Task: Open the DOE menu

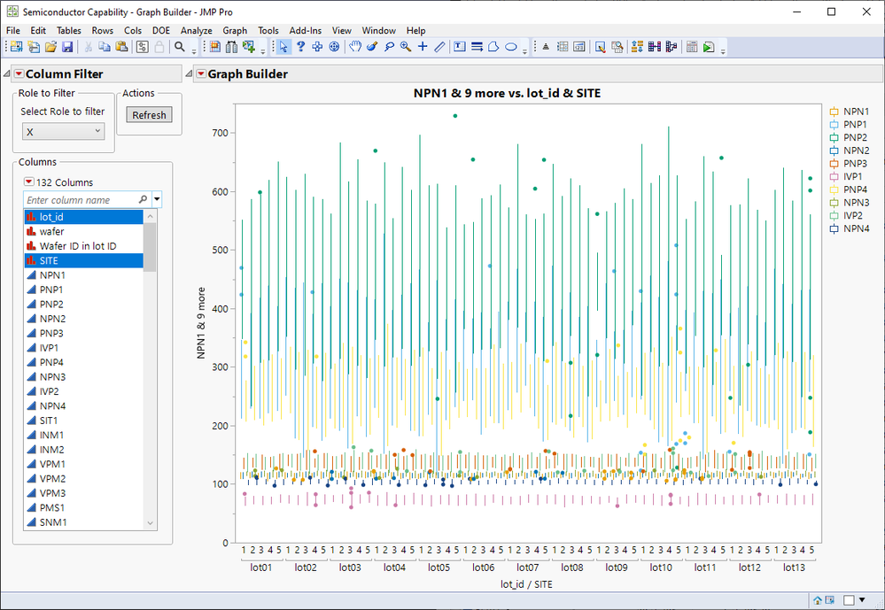Action: 160,30
